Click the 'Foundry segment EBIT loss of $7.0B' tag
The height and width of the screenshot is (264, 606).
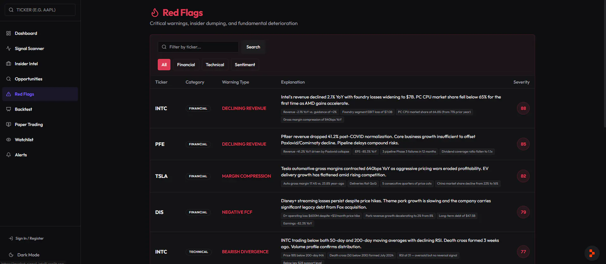(367, 112)
